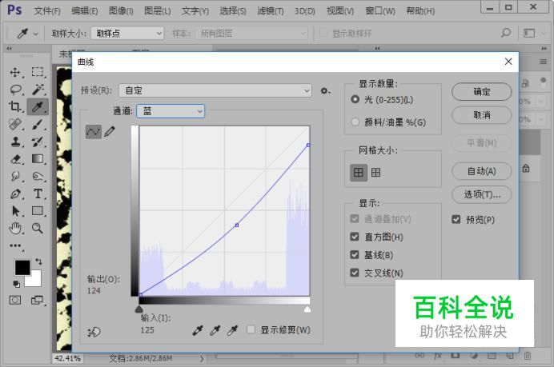Select the Type tool

tap(38, 193)
